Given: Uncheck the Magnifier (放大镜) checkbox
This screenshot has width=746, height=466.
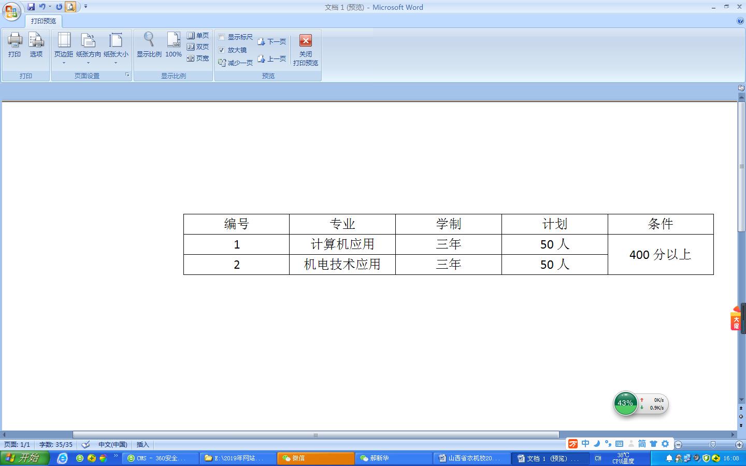Looking at the screenshot, I should click(x=222, y=50).
